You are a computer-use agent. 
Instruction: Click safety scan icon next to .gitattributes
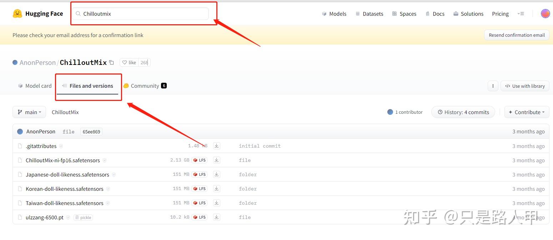point(61,146)
